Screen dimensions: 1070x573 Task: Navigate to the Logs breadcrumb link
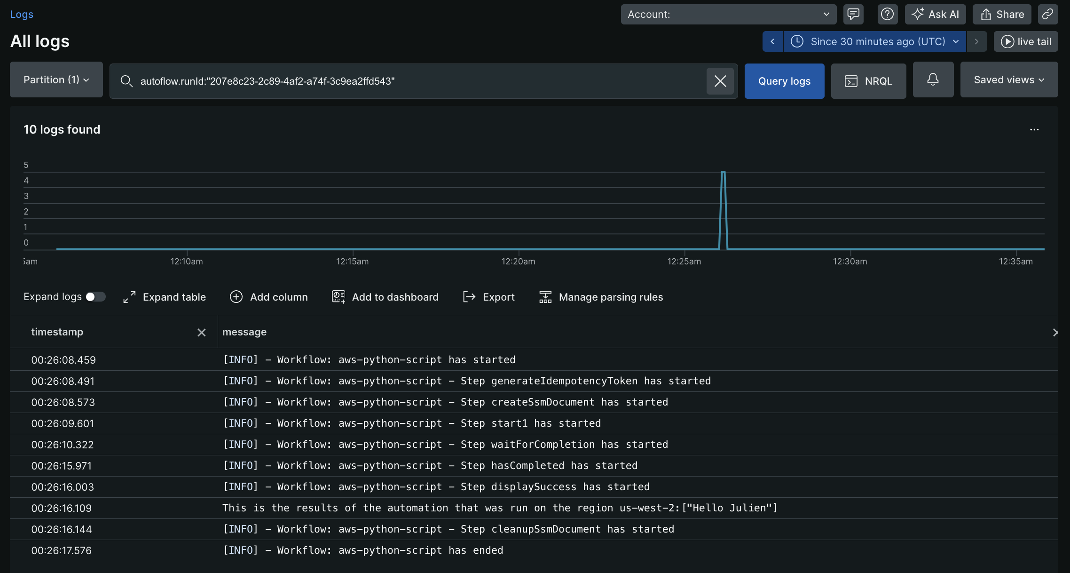[21, 14]
